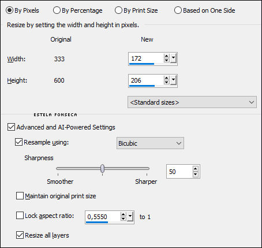The height and width of the screenshot is (248, 262).
Task: Click into the new Width input field
Action: [146, 58]
